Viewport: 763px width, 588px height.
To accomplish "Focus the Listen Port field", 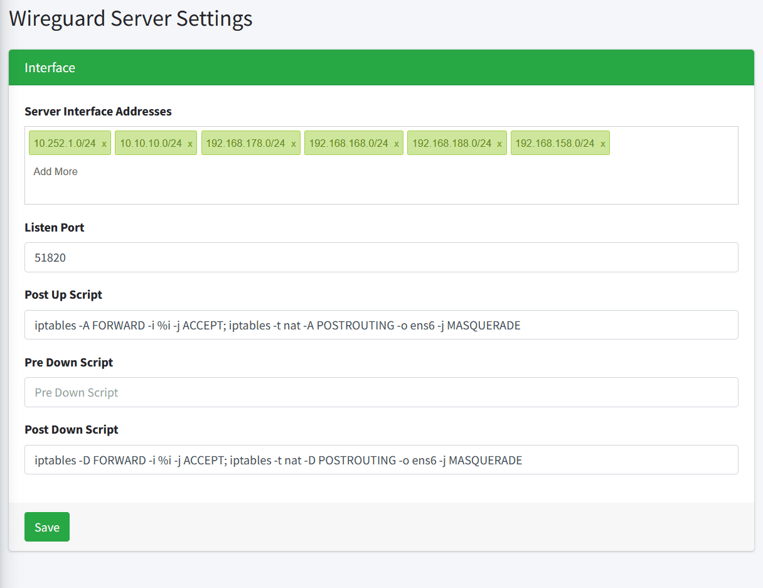I will click(381, 257).
